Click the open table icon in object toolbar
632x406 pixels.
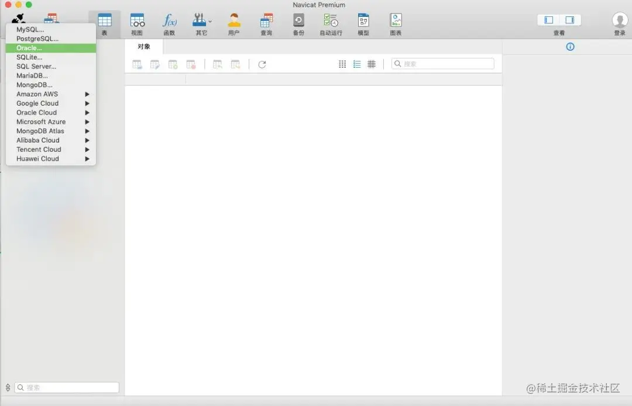click(x=137, y=64)
